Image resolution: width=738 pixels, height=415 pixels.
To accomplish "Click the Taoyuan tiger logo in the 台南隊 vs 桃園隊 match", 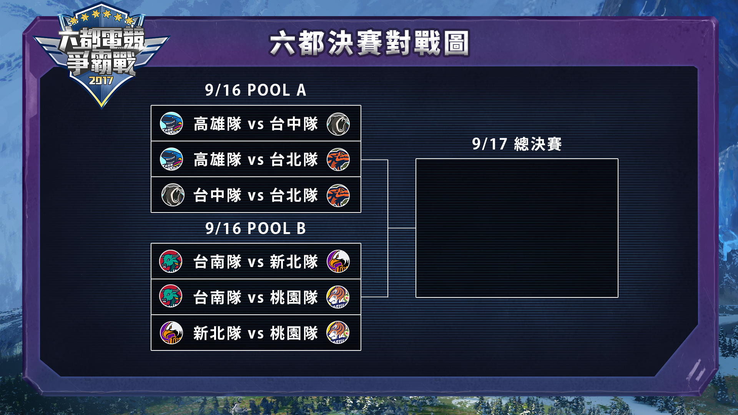I will (x=338, y=297).
